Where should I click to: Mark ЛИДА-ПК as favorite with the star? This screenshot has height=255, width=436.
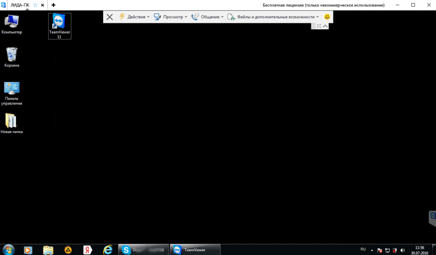coord(35,5)
